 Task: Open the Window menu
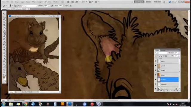56,2
